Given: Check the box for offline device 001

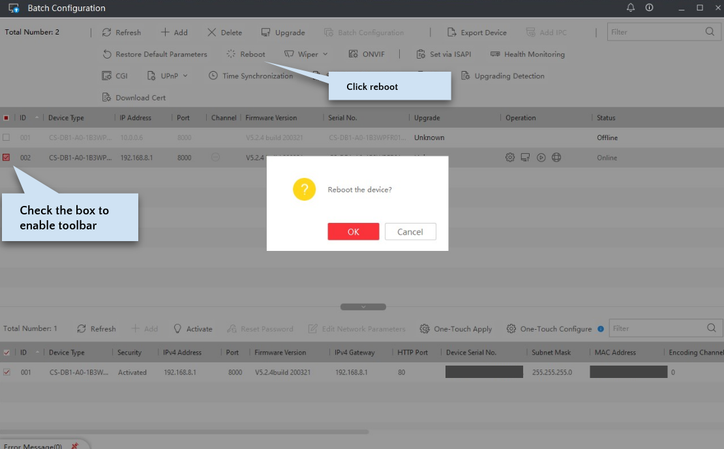Looking at the screenshot, I should [x=7, y=138].
